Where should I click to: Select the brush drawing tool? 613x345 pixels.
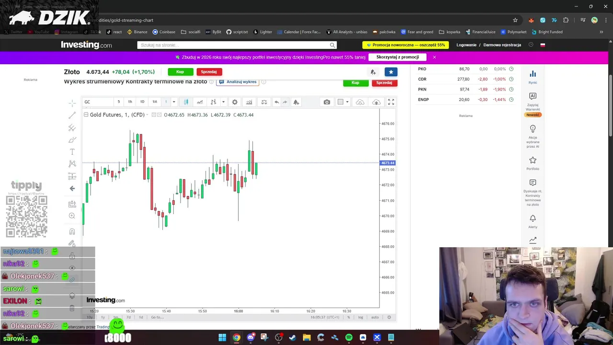pyautogui.click(x=72, y=140)
